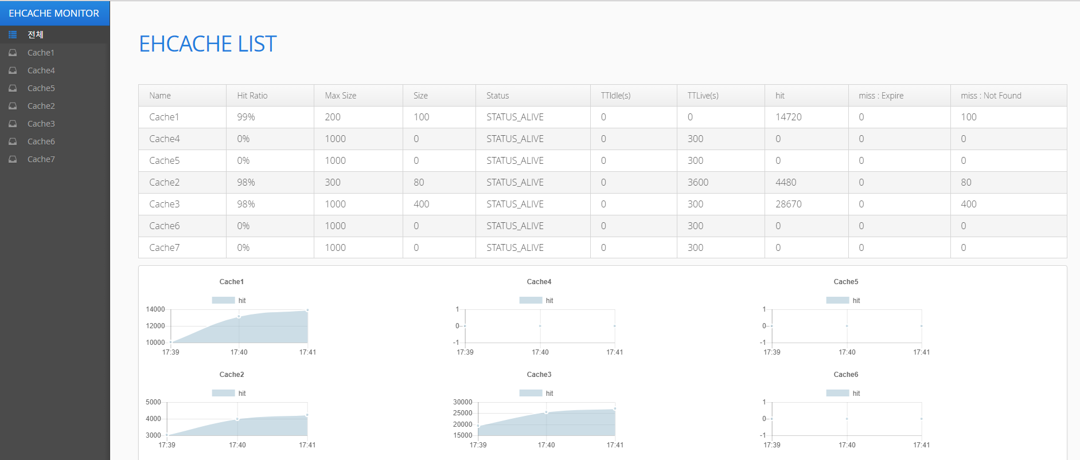This screenshot has width=1080, height=460.
Task: Open the 전체 sidebar menu item
Action: coord(54,34)
